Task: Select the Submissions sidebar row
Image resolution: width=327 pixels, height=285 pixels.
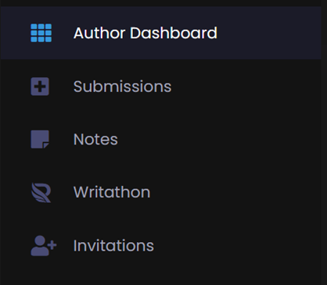Action: 160,87
